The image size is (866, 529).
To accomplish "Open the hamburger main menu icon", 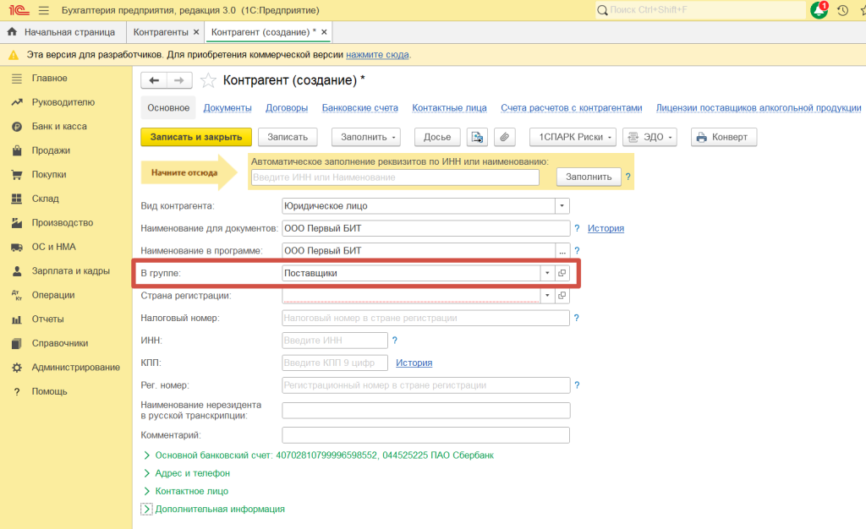I will [x=44, y=10].
